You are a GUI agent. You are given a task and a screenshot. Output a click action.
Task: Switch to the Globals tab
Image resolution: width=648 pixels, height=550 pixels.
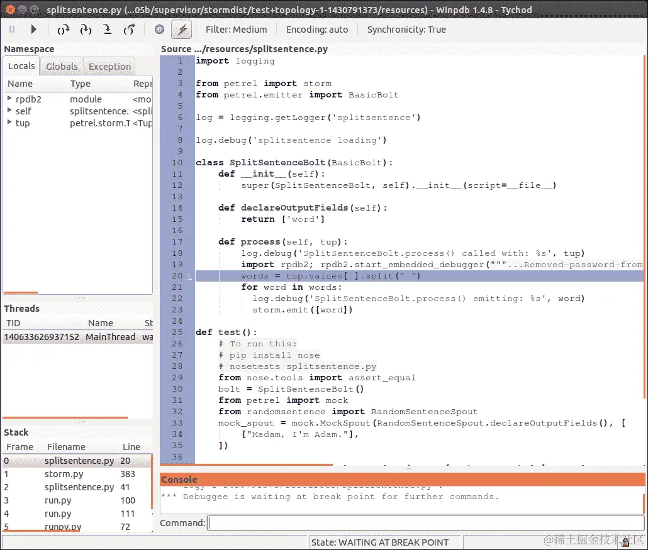[62, 67]
